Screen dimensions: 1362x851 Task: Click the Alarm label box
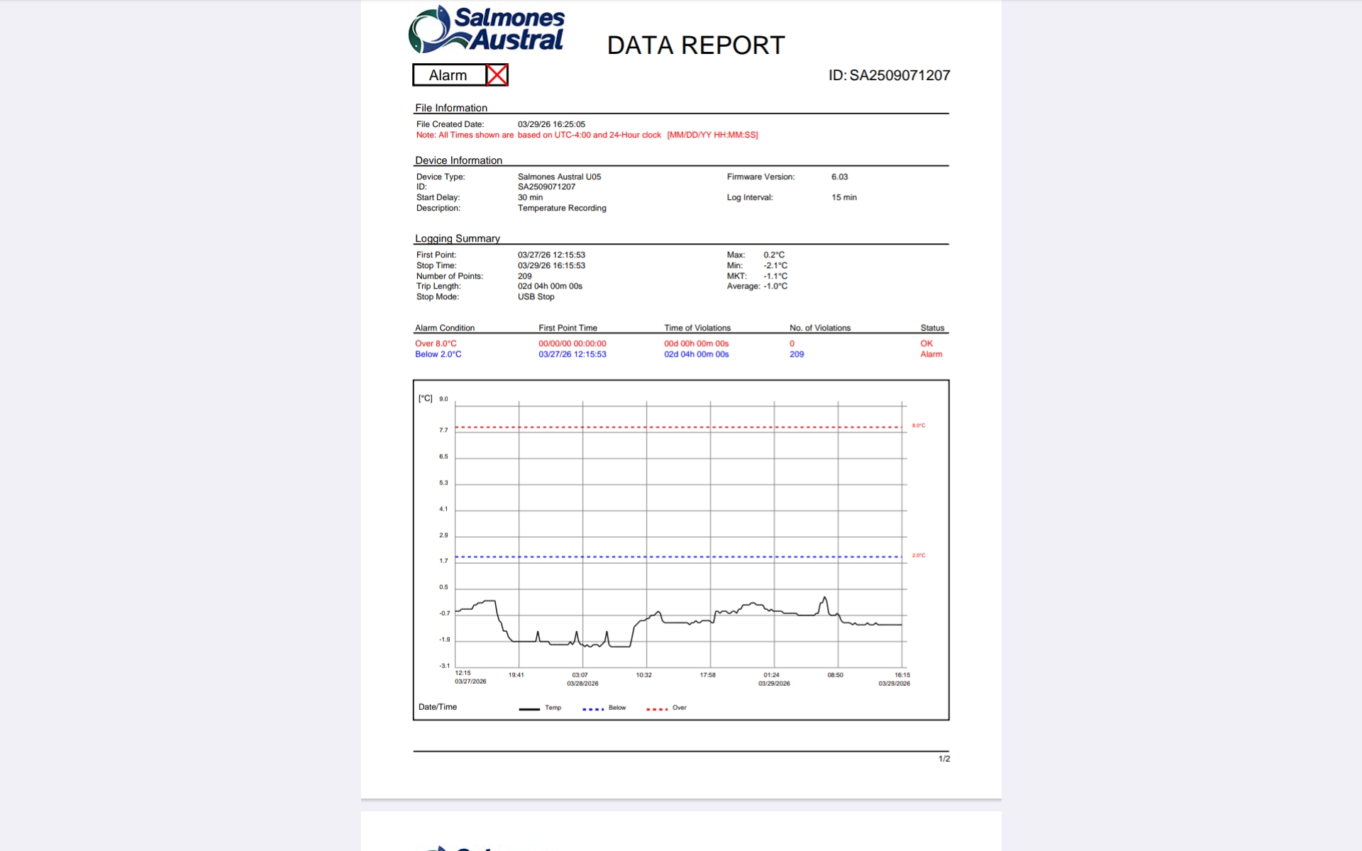448,75
